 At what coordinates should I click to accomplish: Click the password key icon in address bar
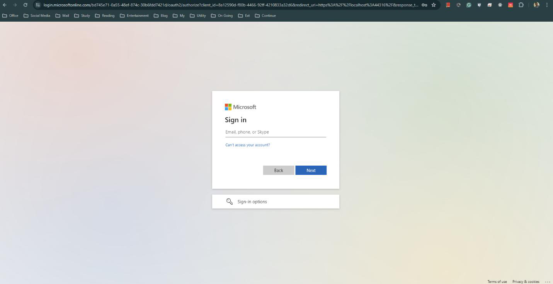point(424,5)
